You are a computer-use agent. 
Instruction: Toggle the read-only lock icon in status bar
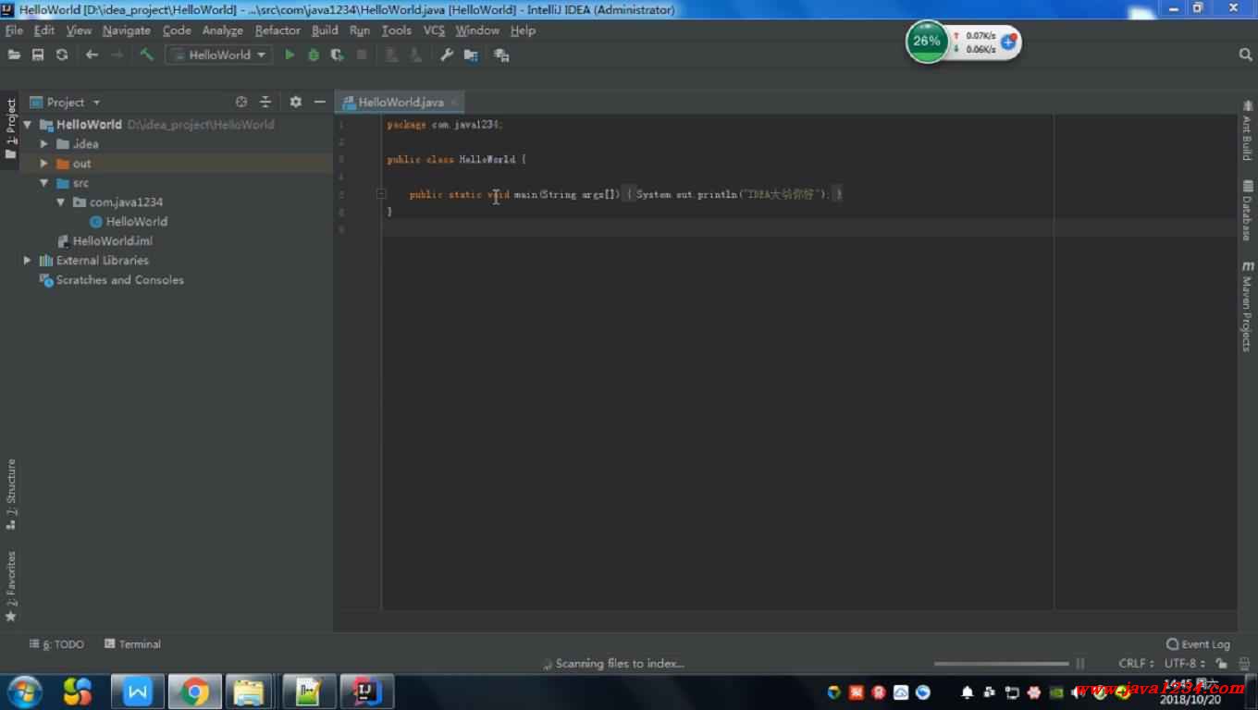tap(1222, 664)
